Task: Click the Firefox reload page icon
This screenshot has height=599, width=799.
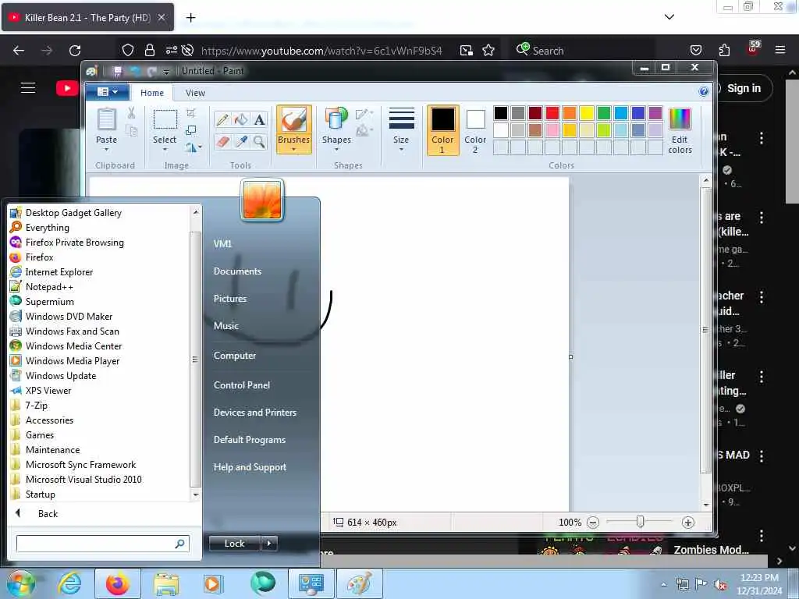Action: pyautogui.click(x=75, y=50)
